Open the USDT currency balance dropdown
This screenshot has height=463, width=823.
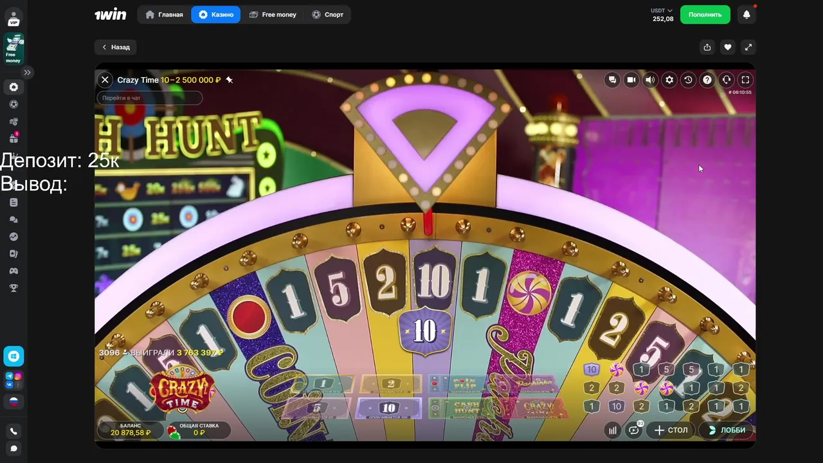[662, 15]
